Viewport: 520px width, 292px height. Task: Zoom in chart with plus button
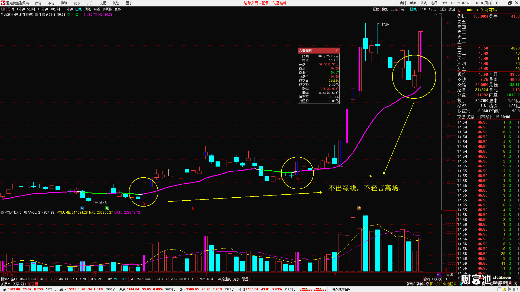pyautogui.click(x=446, y=279)
